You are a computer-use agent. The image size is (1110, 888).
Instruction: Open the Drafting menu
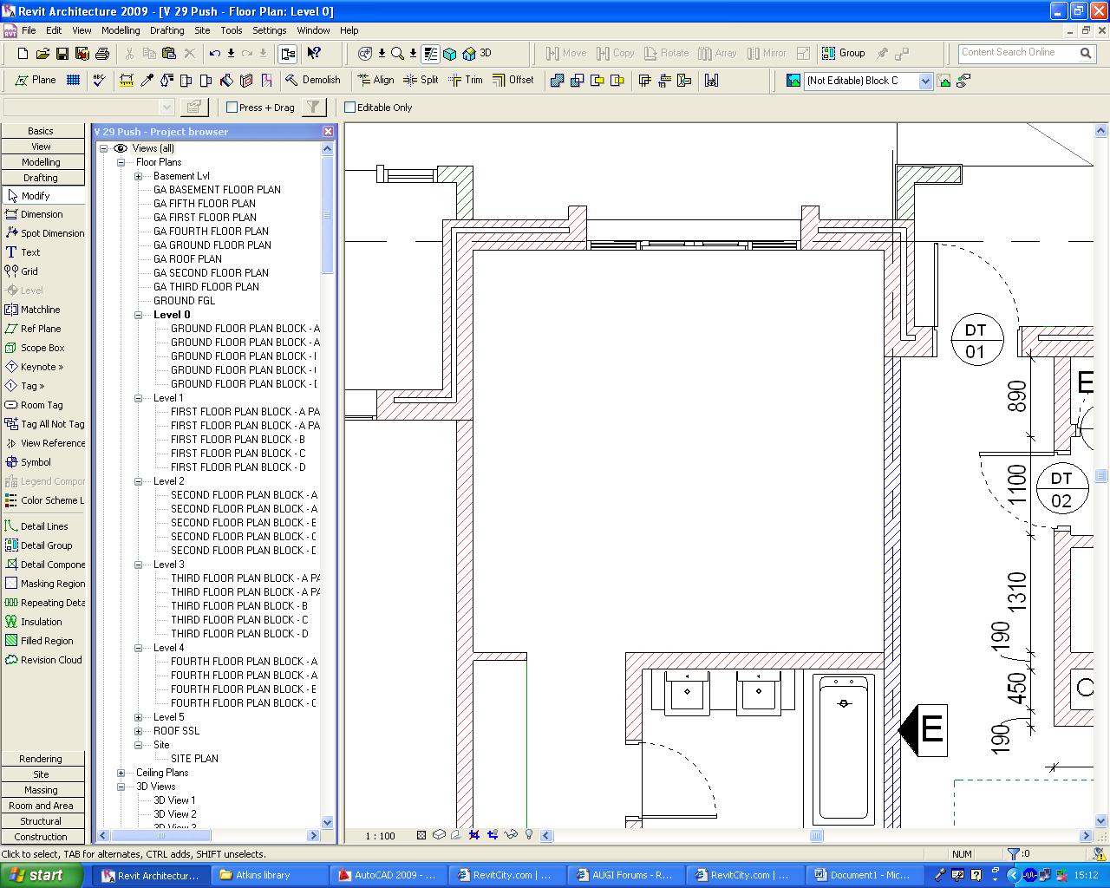[166, 30]
